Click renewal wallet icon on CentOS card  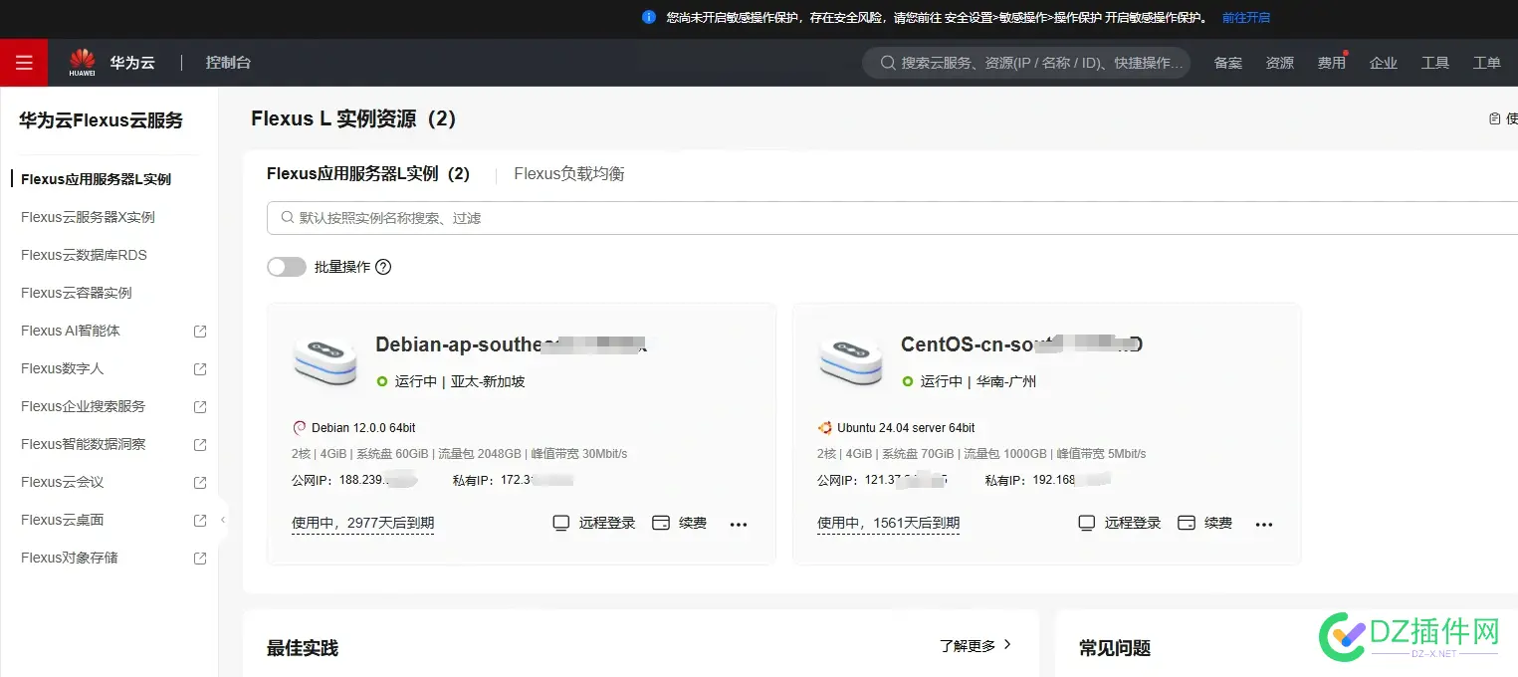click(1187, 523)
